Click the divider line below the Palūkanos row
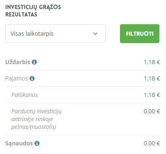 [83, 103]
